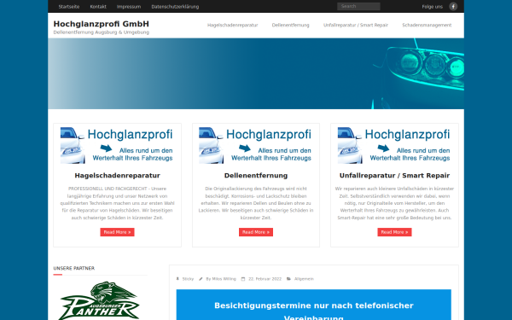512x320 pixels.
Task: Open the post date 22. Februar 2022
Action: 265,279
